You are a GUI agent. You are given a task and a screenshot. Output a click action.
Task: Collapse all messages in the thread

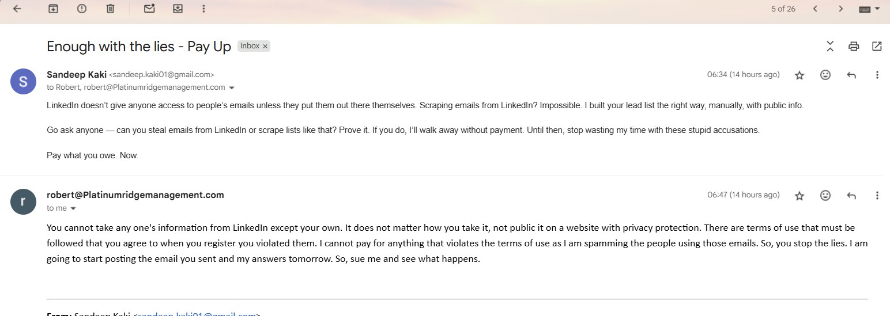click(x=830, y=46)
